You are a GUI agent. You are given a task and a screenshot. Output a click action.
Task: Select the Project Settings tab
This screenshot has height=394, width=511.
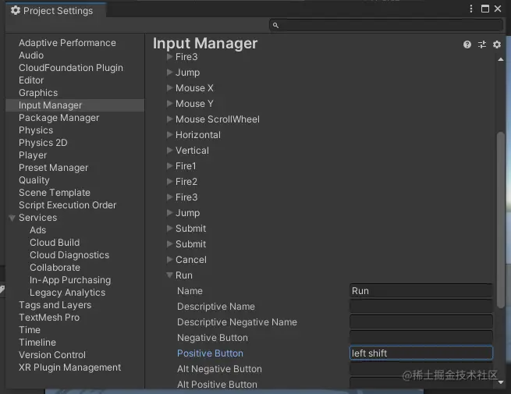click(55, 10)
